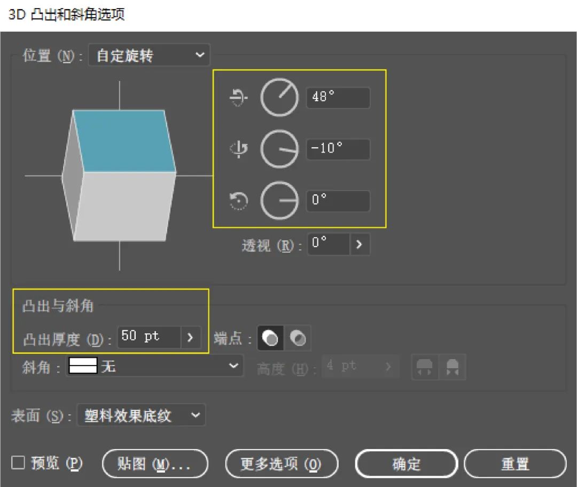577x487 pixels.
Task: Click the 重置 reset button
Action: [515, 464]
